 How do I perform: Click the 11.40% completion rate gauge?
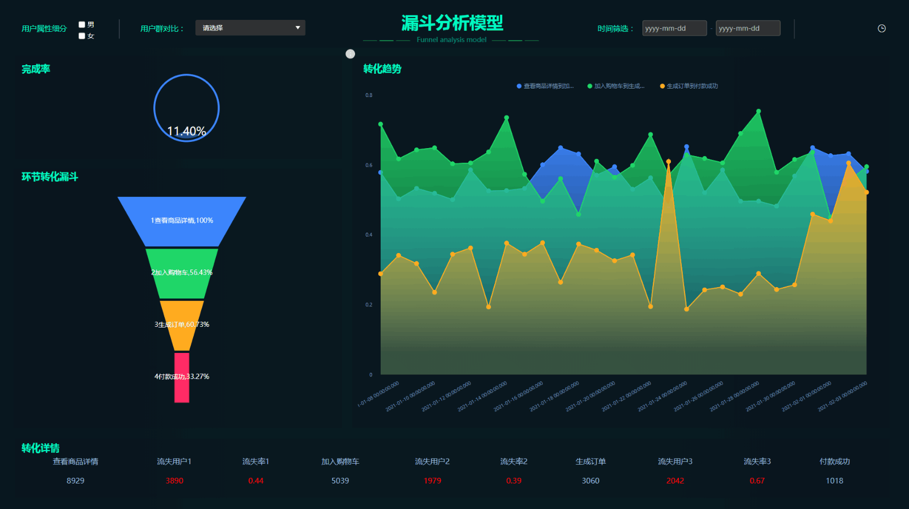tap(186, 108)
